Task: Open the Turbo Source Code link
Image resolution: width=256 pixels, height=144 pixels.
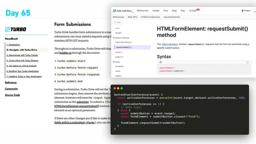Action: point(12,95)
